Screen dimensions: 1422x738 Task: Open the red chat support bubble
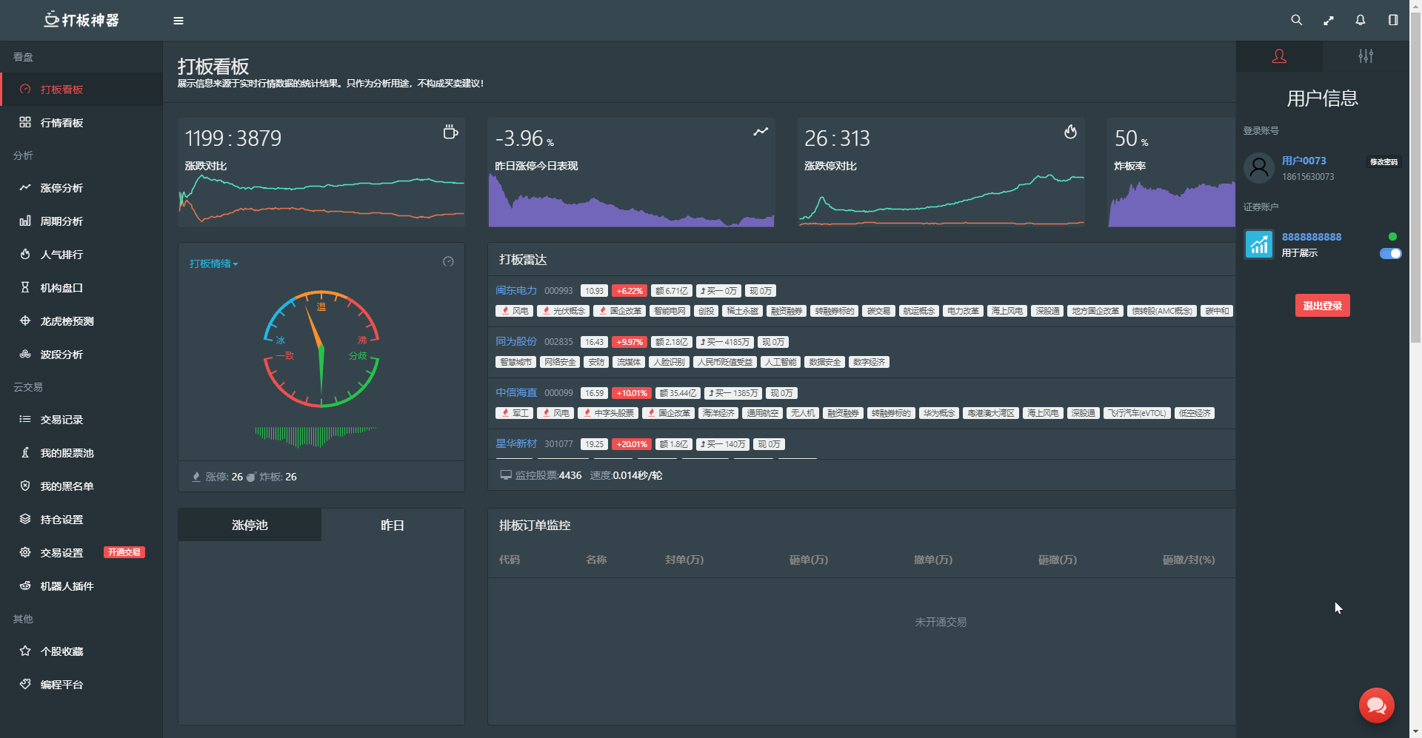(1376, 705)
